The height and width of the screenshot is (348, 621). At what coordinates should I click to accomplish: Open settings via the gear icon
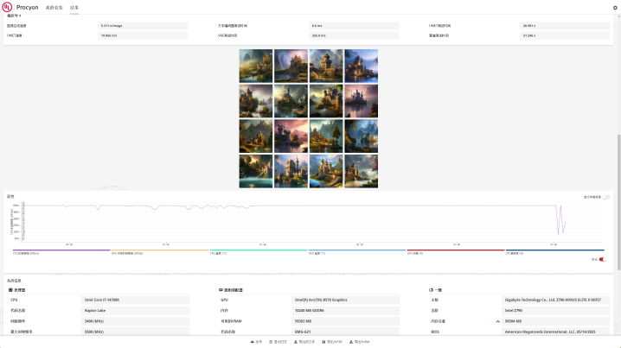(615, 8)
